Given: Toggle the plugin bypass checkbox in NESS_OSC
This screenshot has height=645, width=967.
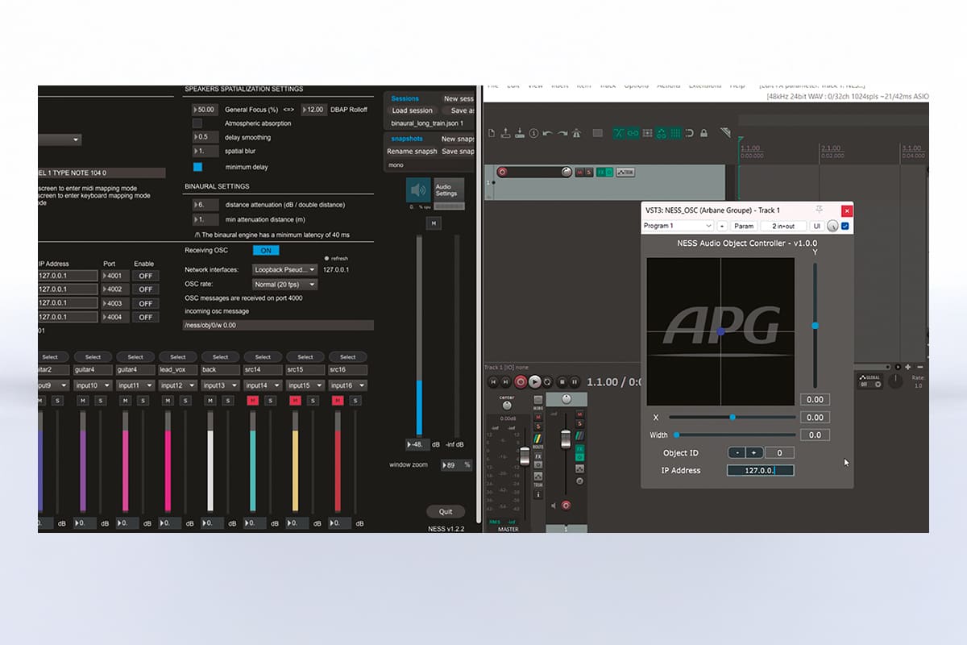Looking at the screenshot, I should [845, 227].
